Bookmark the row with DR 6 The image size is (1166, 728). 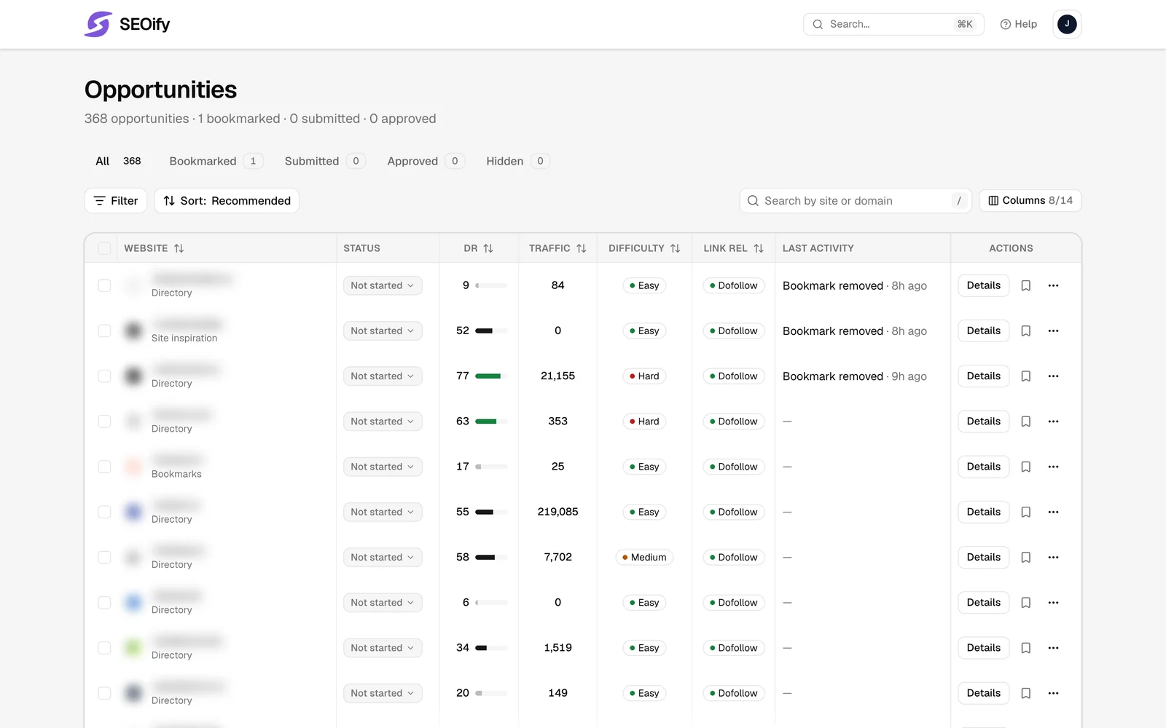coord(1026,603)
